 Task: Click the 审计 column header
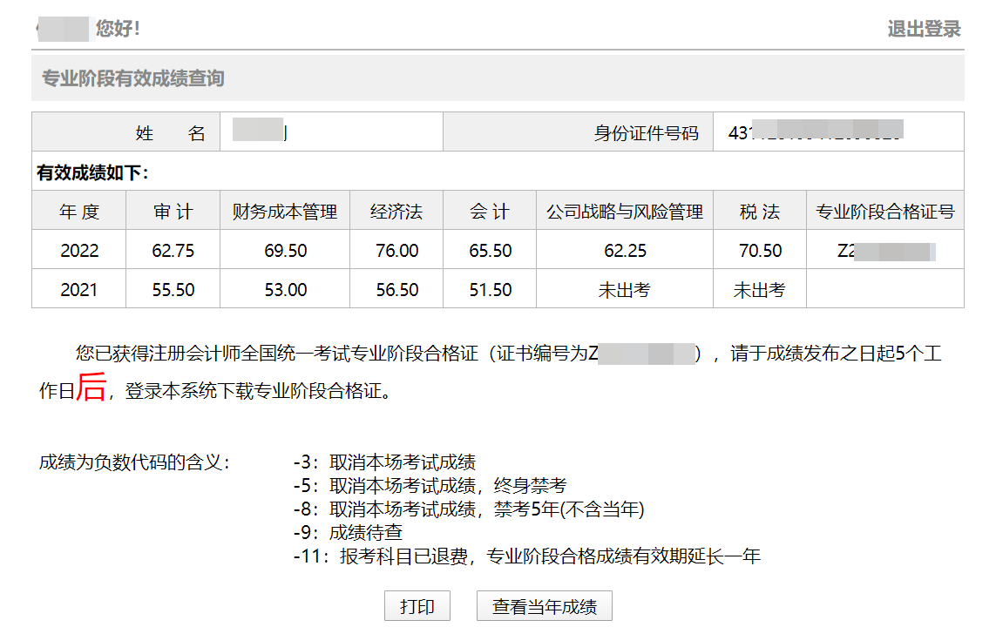(173, 212)
